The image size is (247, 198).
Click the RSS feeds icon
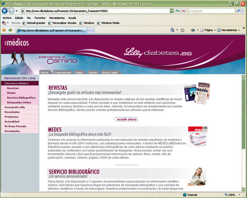(x=182, y=30)
